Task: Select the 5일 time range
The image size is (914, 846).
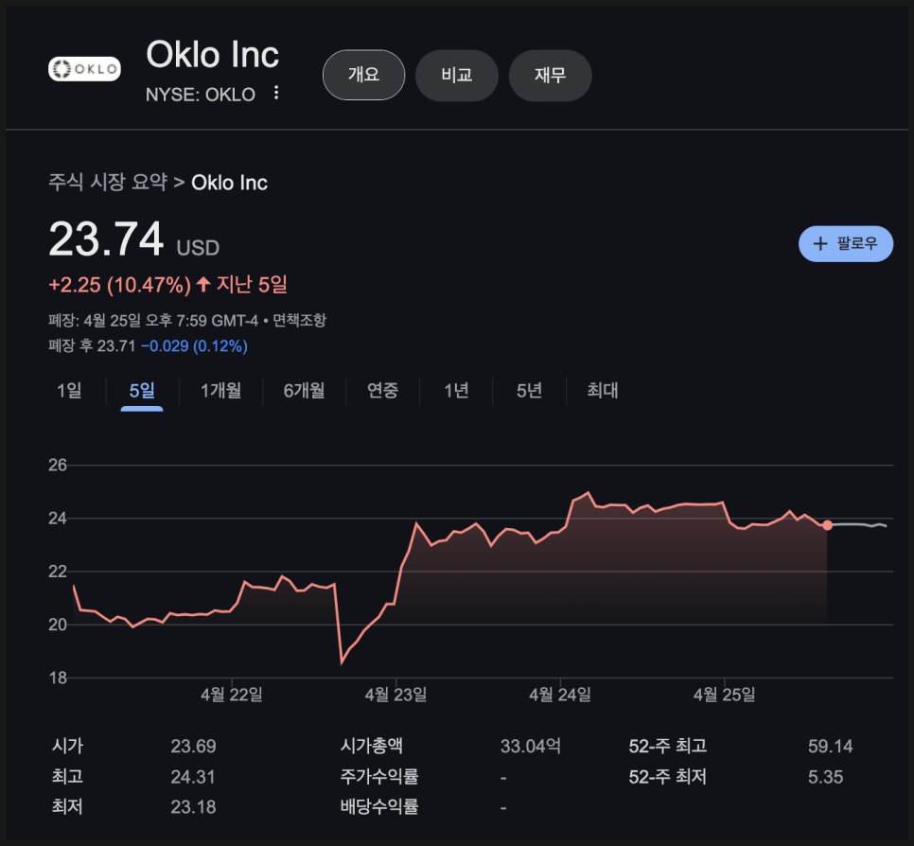Action: tap(142, 391)
